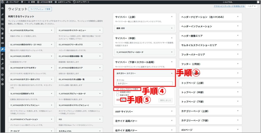
Task: Enable the 投稿数を表示 checkbox
Action: (118, 92)
